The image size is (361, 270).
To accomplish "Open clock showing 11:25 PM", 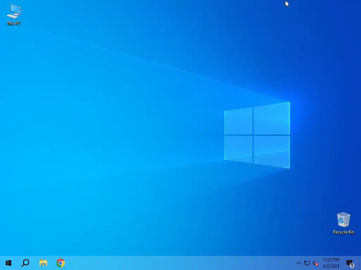I will tap(331, 263).
